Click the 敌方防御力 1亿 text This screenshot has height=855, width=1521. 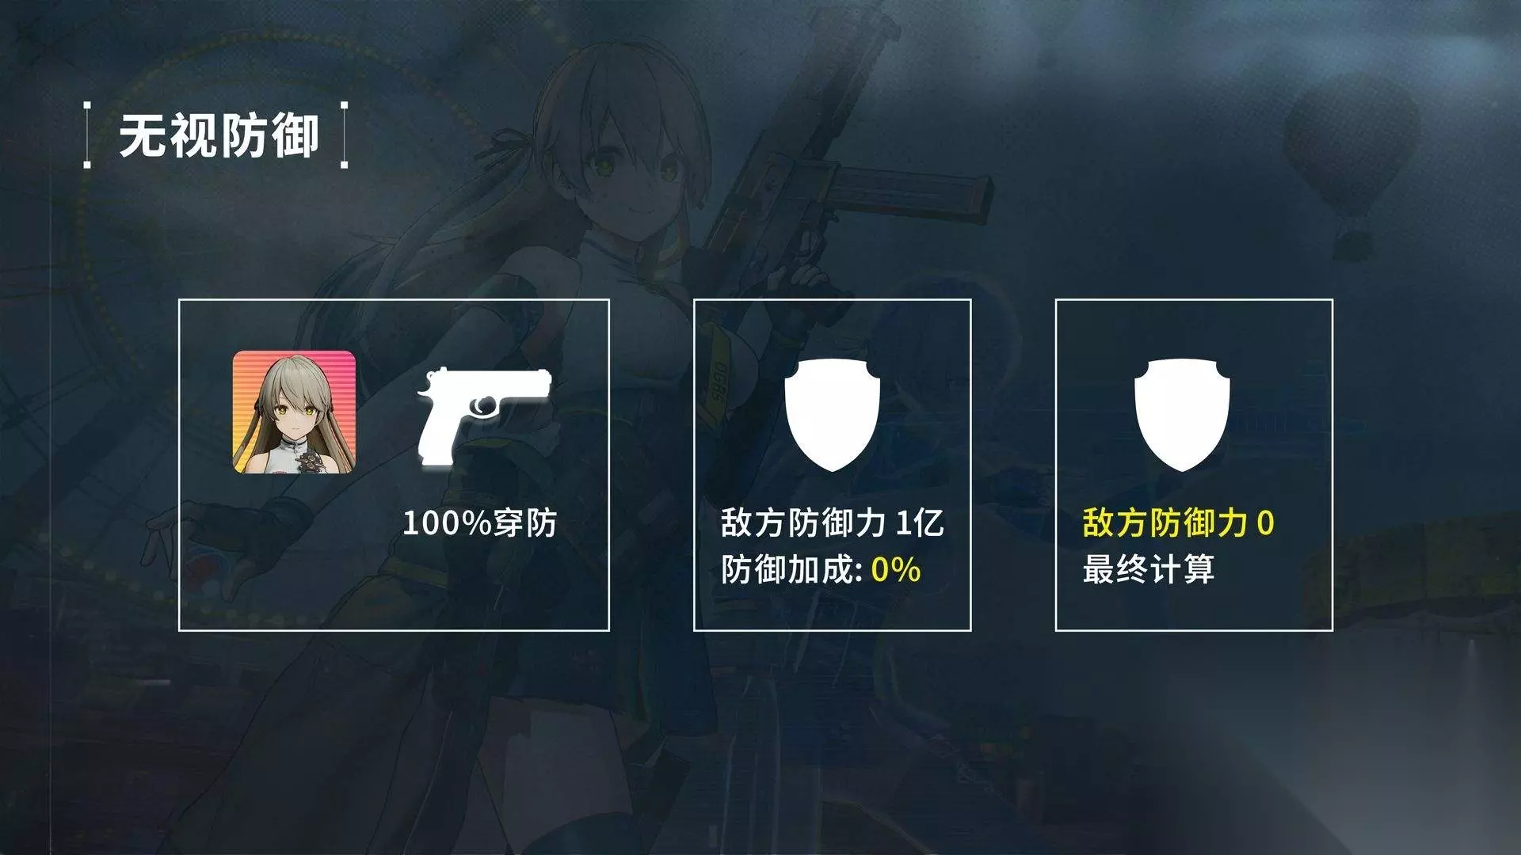pyautogui.click(x=833, y=522)
